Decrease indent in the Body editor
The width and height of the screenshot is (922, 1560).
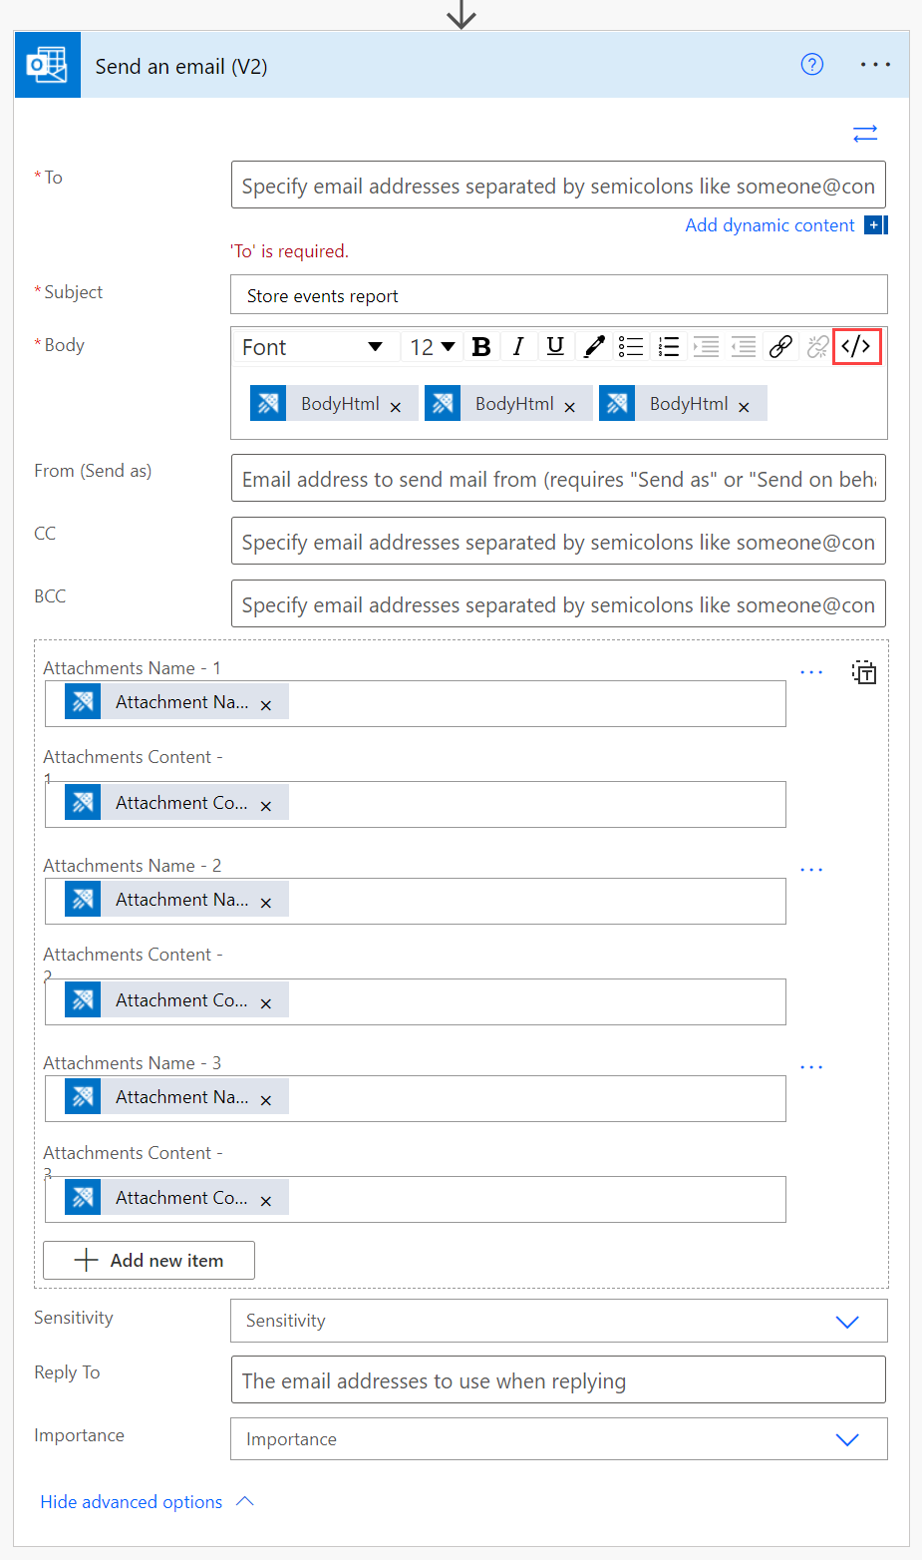tap(743, 346)
